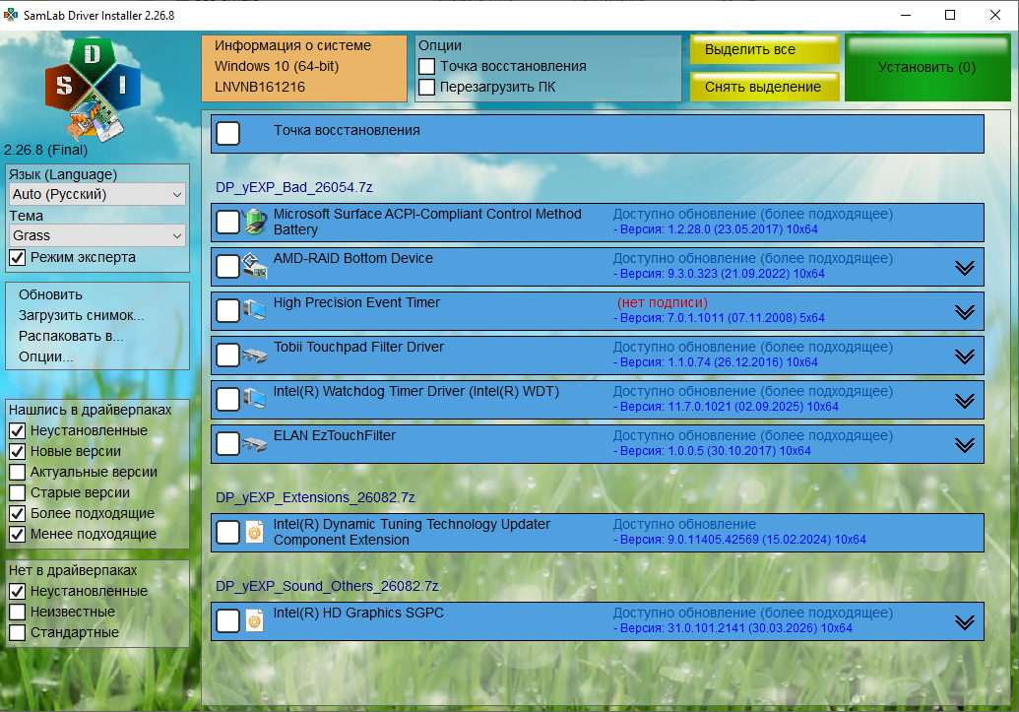1019x712 pixels.
Task: Enable Актуальные версии filter
Action: pyautogui.click(x=18, y=472)
